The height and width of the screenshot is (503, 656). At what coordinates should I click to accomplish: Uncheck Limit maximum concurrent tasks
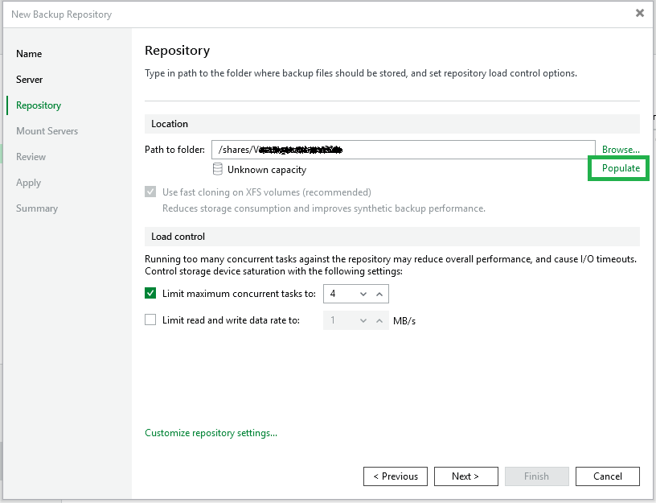coord(150,294)
